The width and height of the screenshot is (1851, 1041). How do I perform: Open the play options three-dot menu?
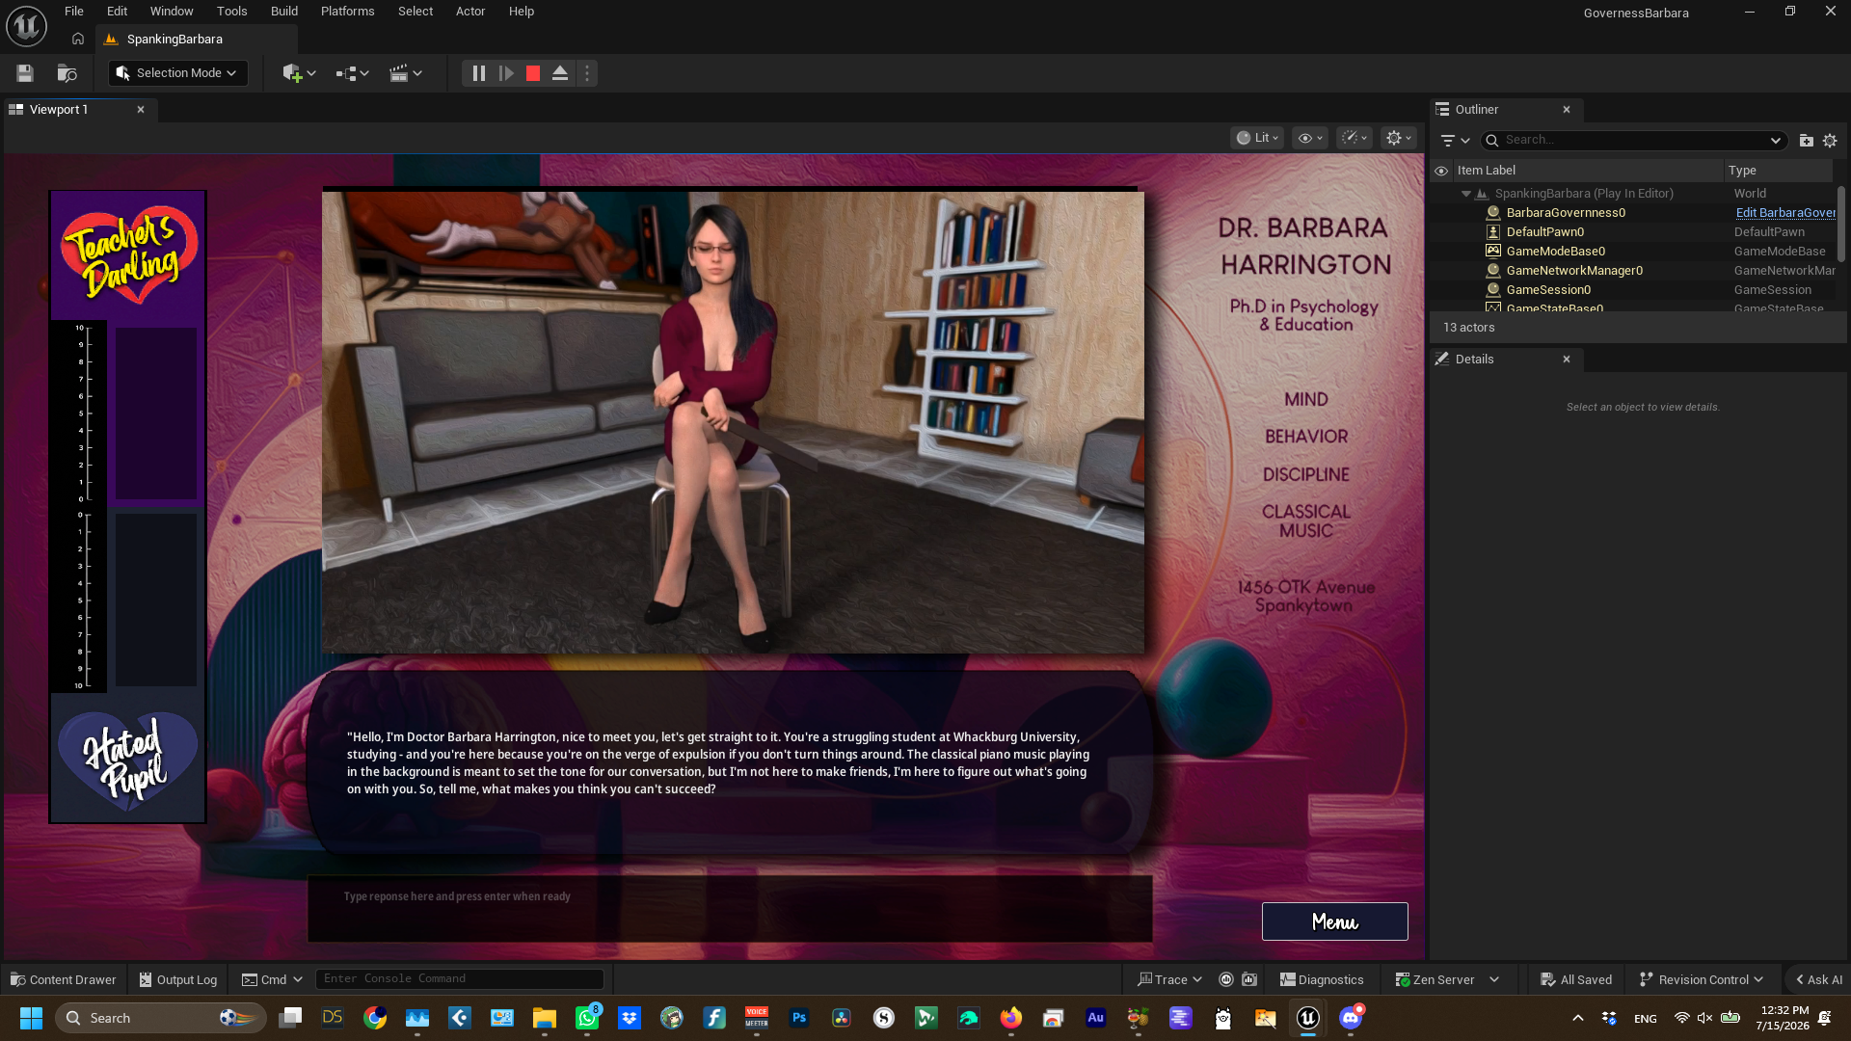pyautogui.click(x=587, y=73)
